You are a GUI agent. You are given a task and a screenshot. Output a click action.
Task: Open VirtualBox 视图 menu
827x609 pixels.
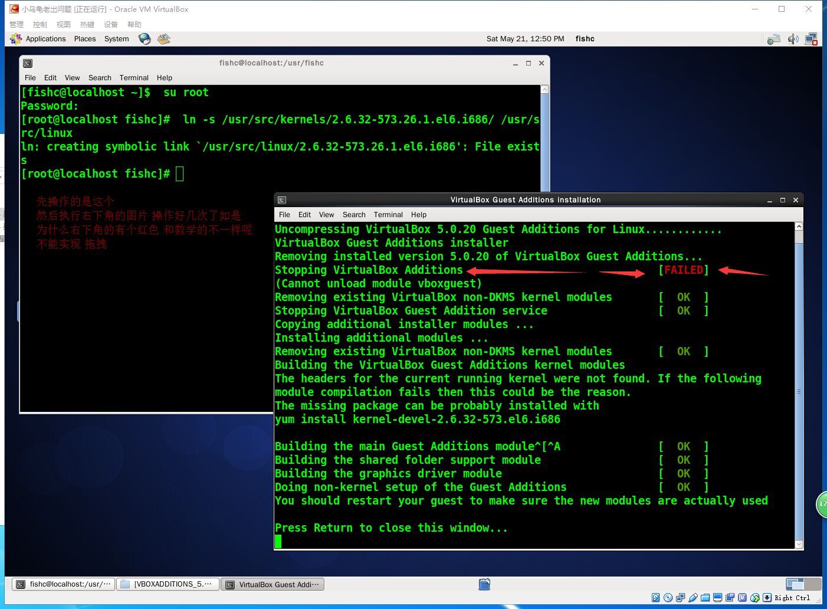pyautogui.click(x=64, y=24)
